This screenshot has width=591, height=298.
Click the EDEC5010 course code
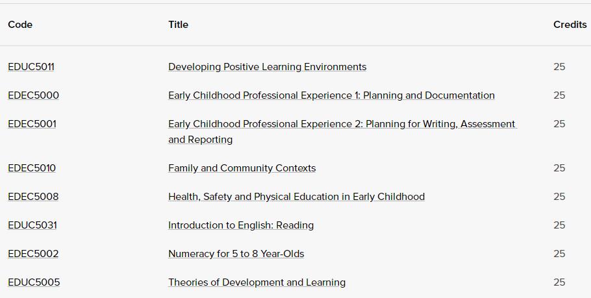32,168
